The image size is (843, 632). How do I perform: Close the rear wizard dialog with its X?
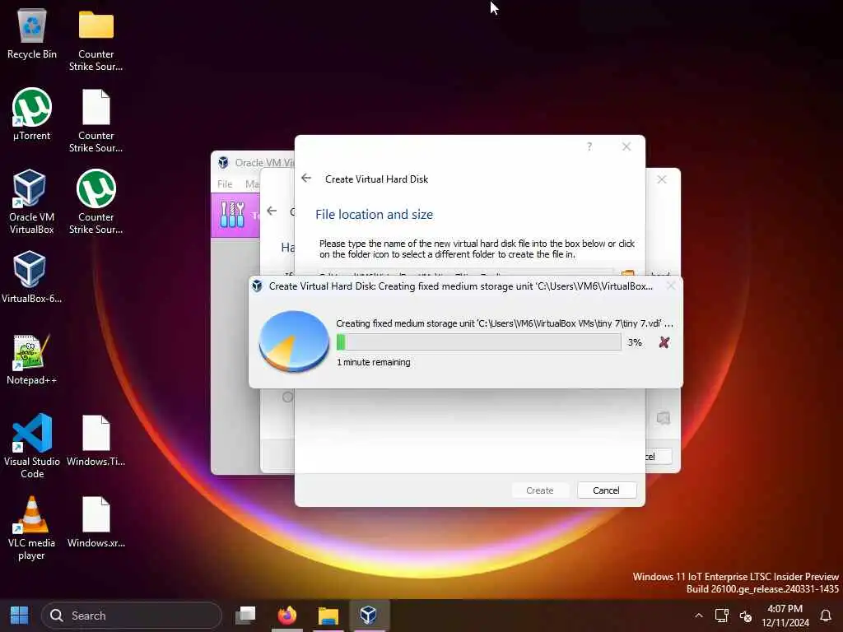coord(662,179)
